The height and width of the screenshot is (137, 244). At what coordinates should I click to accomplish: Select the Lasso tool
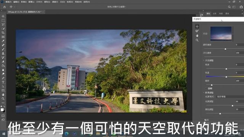tap(3, 24)
